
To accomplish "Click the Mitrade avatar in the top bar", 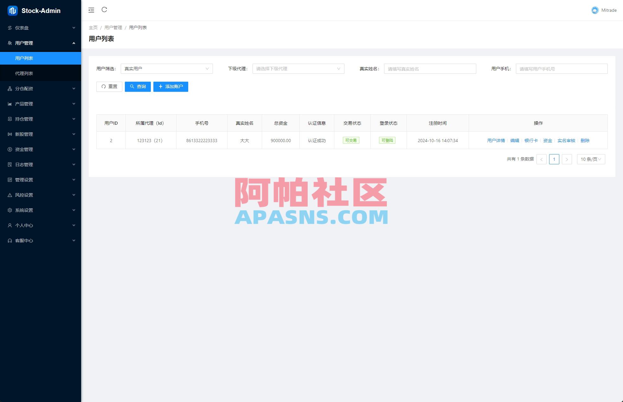I will [594, 10].
